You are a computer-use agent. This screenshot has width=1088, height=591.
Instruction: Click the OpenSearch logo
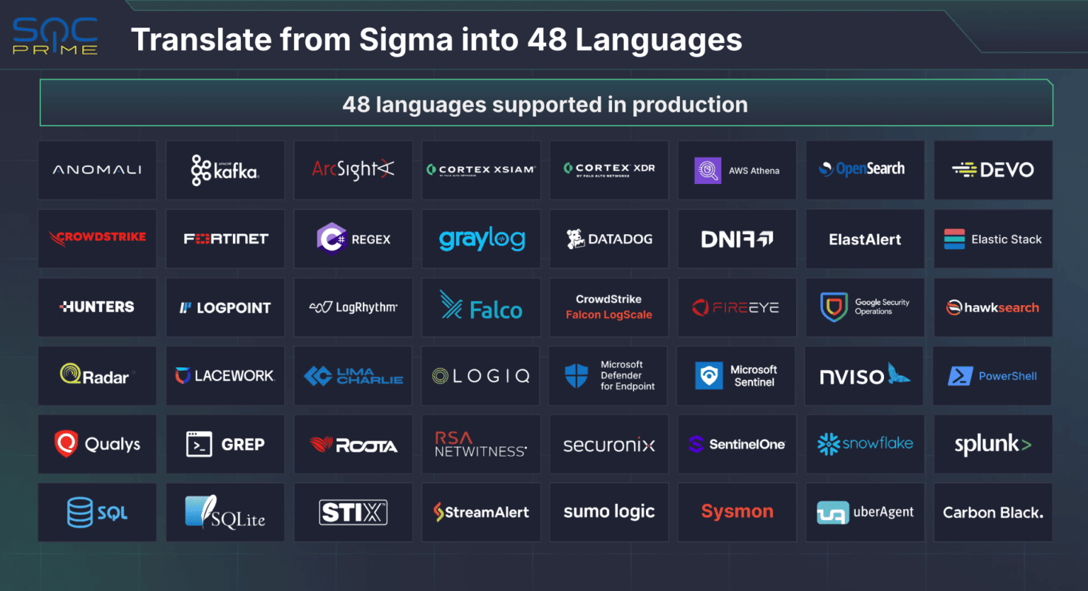(864, 170)
